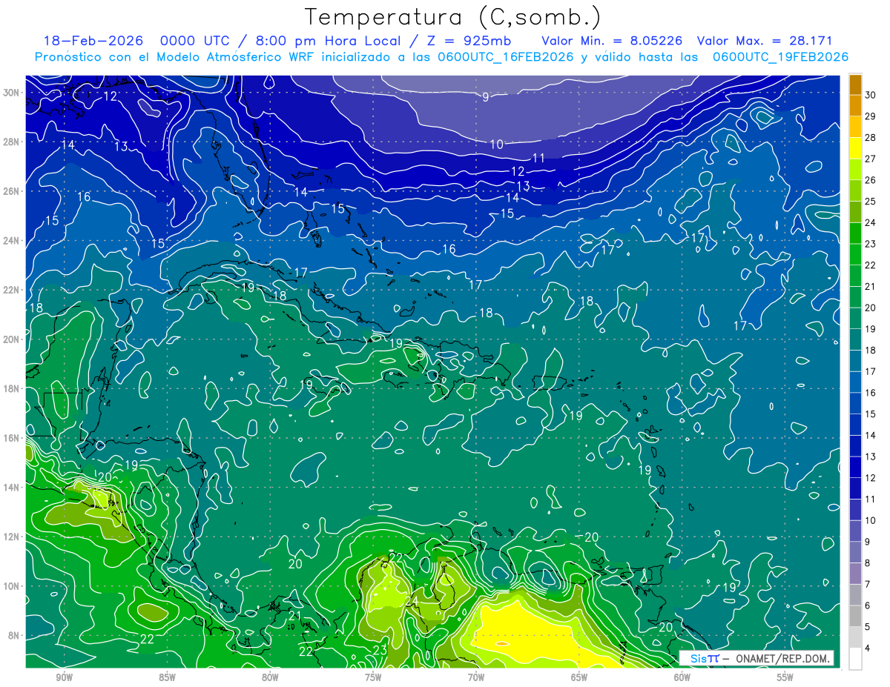Select valid-until time "0600UTC_19FEB2026"
Viewport: 890px width, 687px height.
[780, 57]
